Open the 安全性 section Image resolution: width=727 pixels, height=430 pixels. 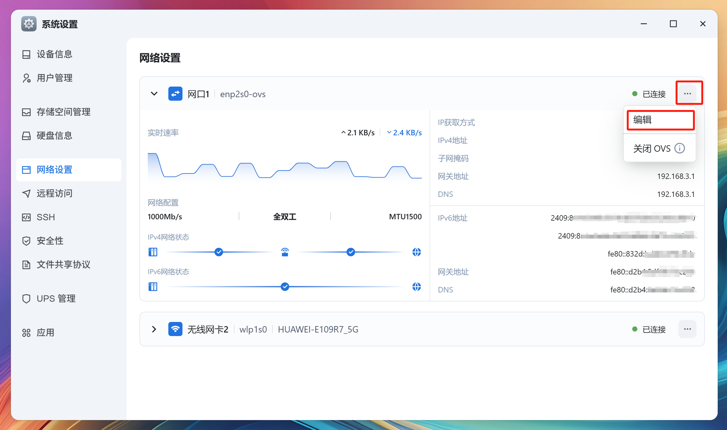[x=50, y=240]
